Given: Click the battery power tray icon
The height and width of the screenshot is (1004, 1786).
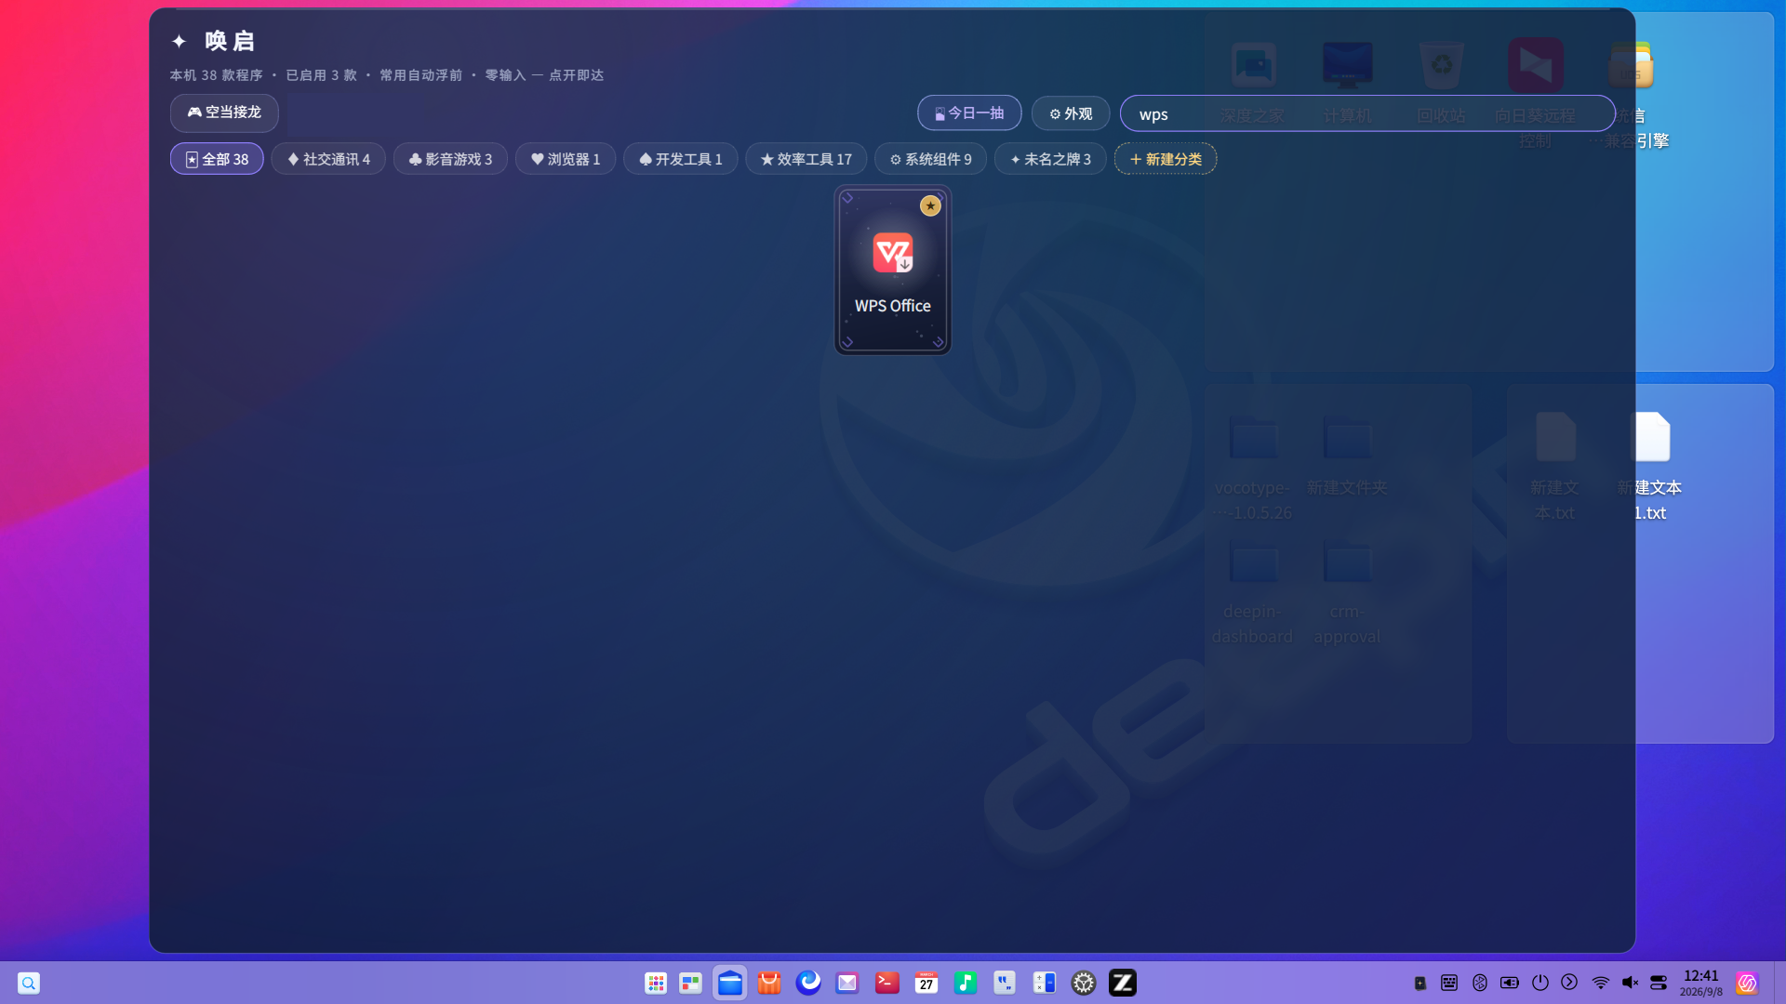Looking at the screenshot, I should tap(1510, 983).
